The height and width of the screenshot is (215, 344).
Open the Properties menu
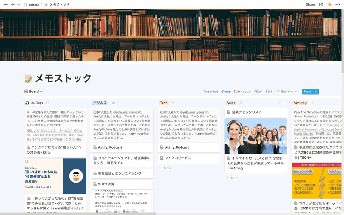210,92
